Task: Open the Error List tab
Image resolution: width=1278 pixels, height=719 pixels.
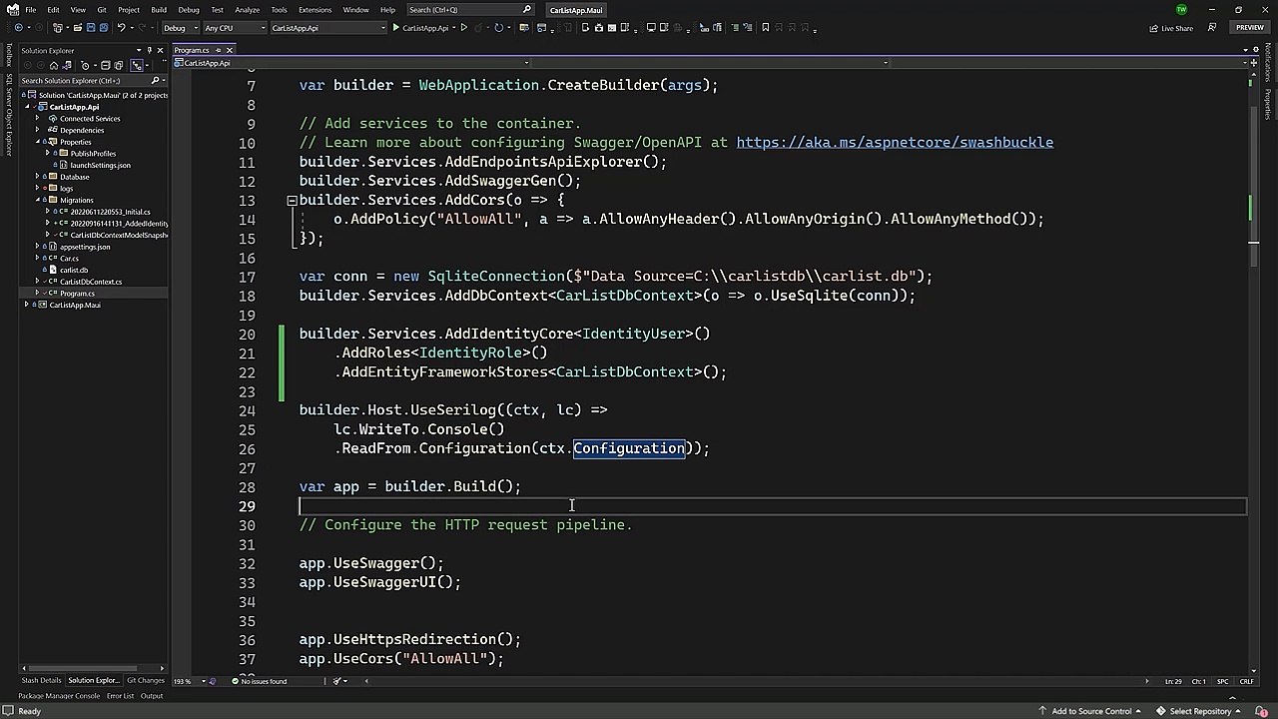Action: (x=120, y=696)
